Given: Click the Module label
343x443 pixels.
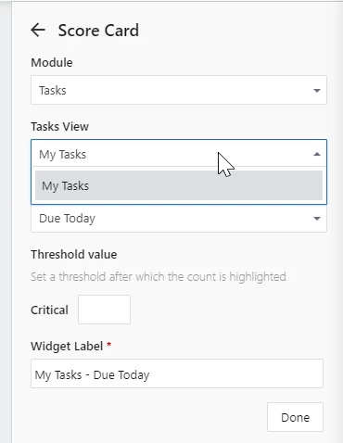Looking at the screenshot, I should 52,62.
